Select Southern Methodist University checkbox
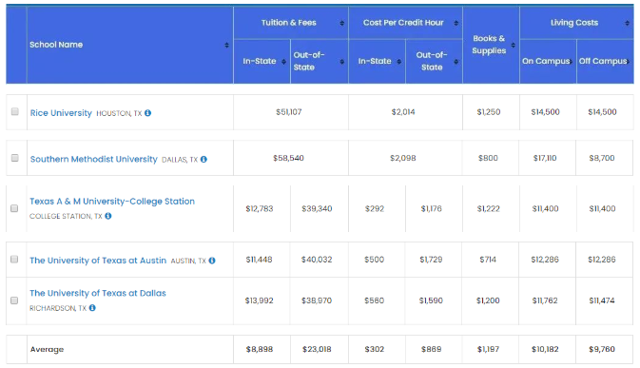The width and height of the screenshot is (640, 368). [15, 158]
